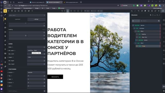Click the undo icon in top toolbar
Viewport: 165px width, 93px height.
click(x=132, y=11)
